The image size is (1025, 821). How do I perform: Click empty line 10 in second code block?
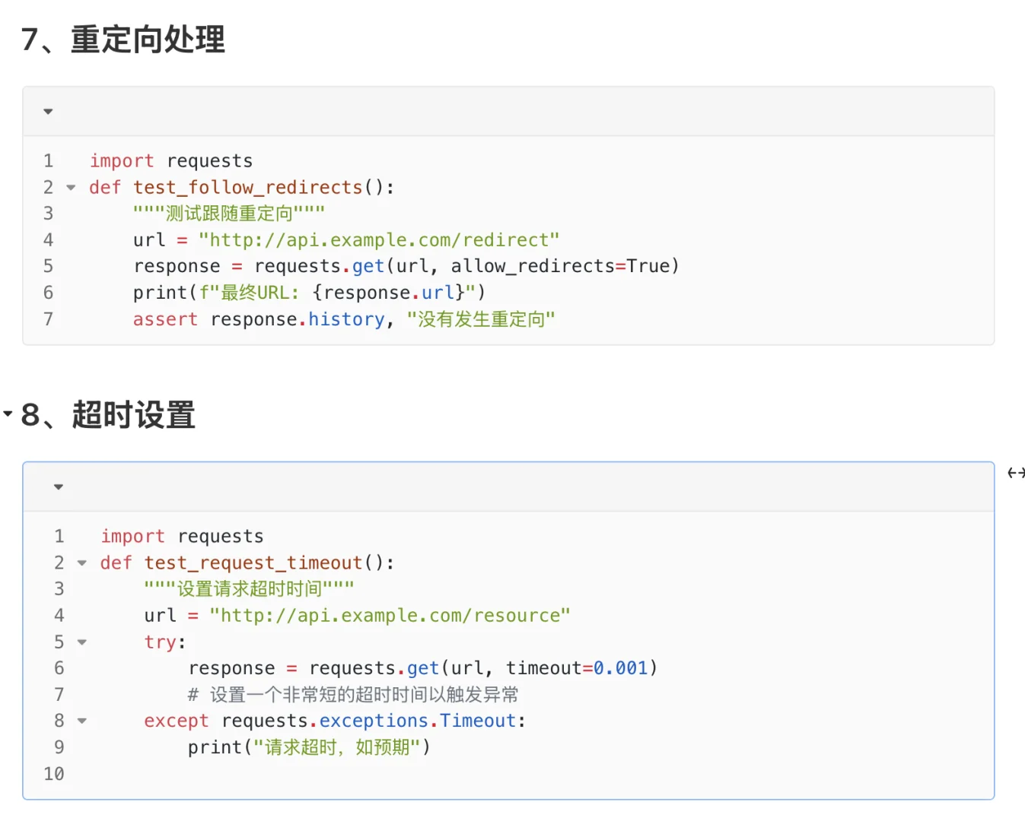point(508,774)
